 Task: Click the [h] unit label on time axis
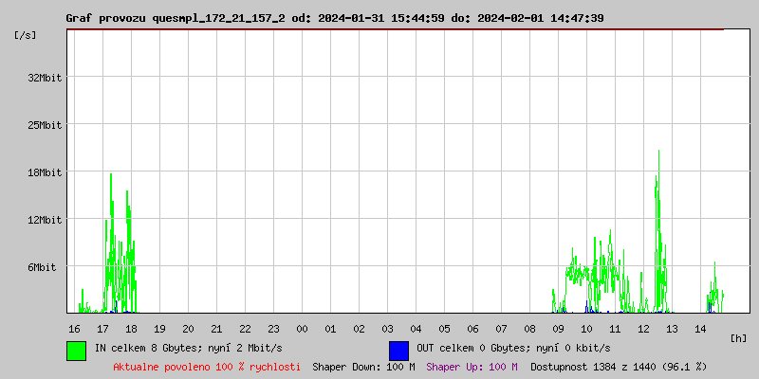pos(739,337)
